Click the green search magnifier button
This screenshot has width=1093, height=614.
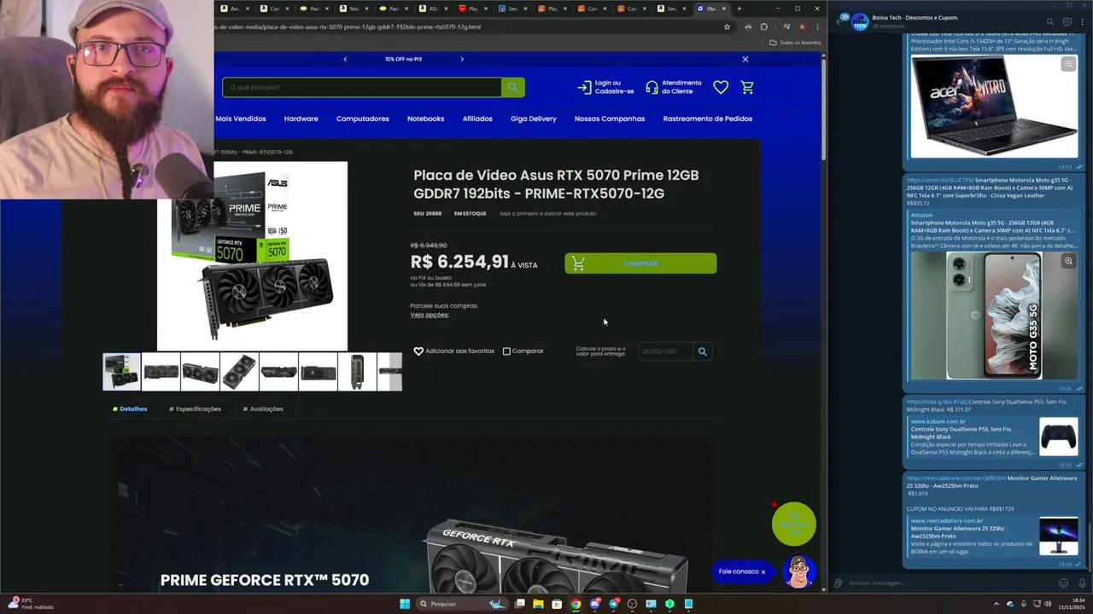[512, 87]
